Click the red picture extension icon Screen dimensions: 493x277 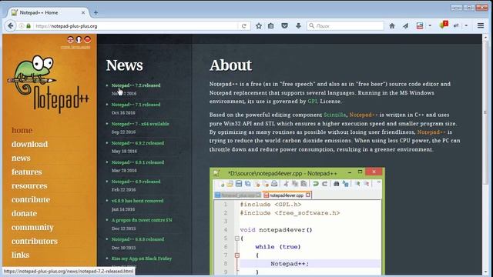(x=419, y=26)
